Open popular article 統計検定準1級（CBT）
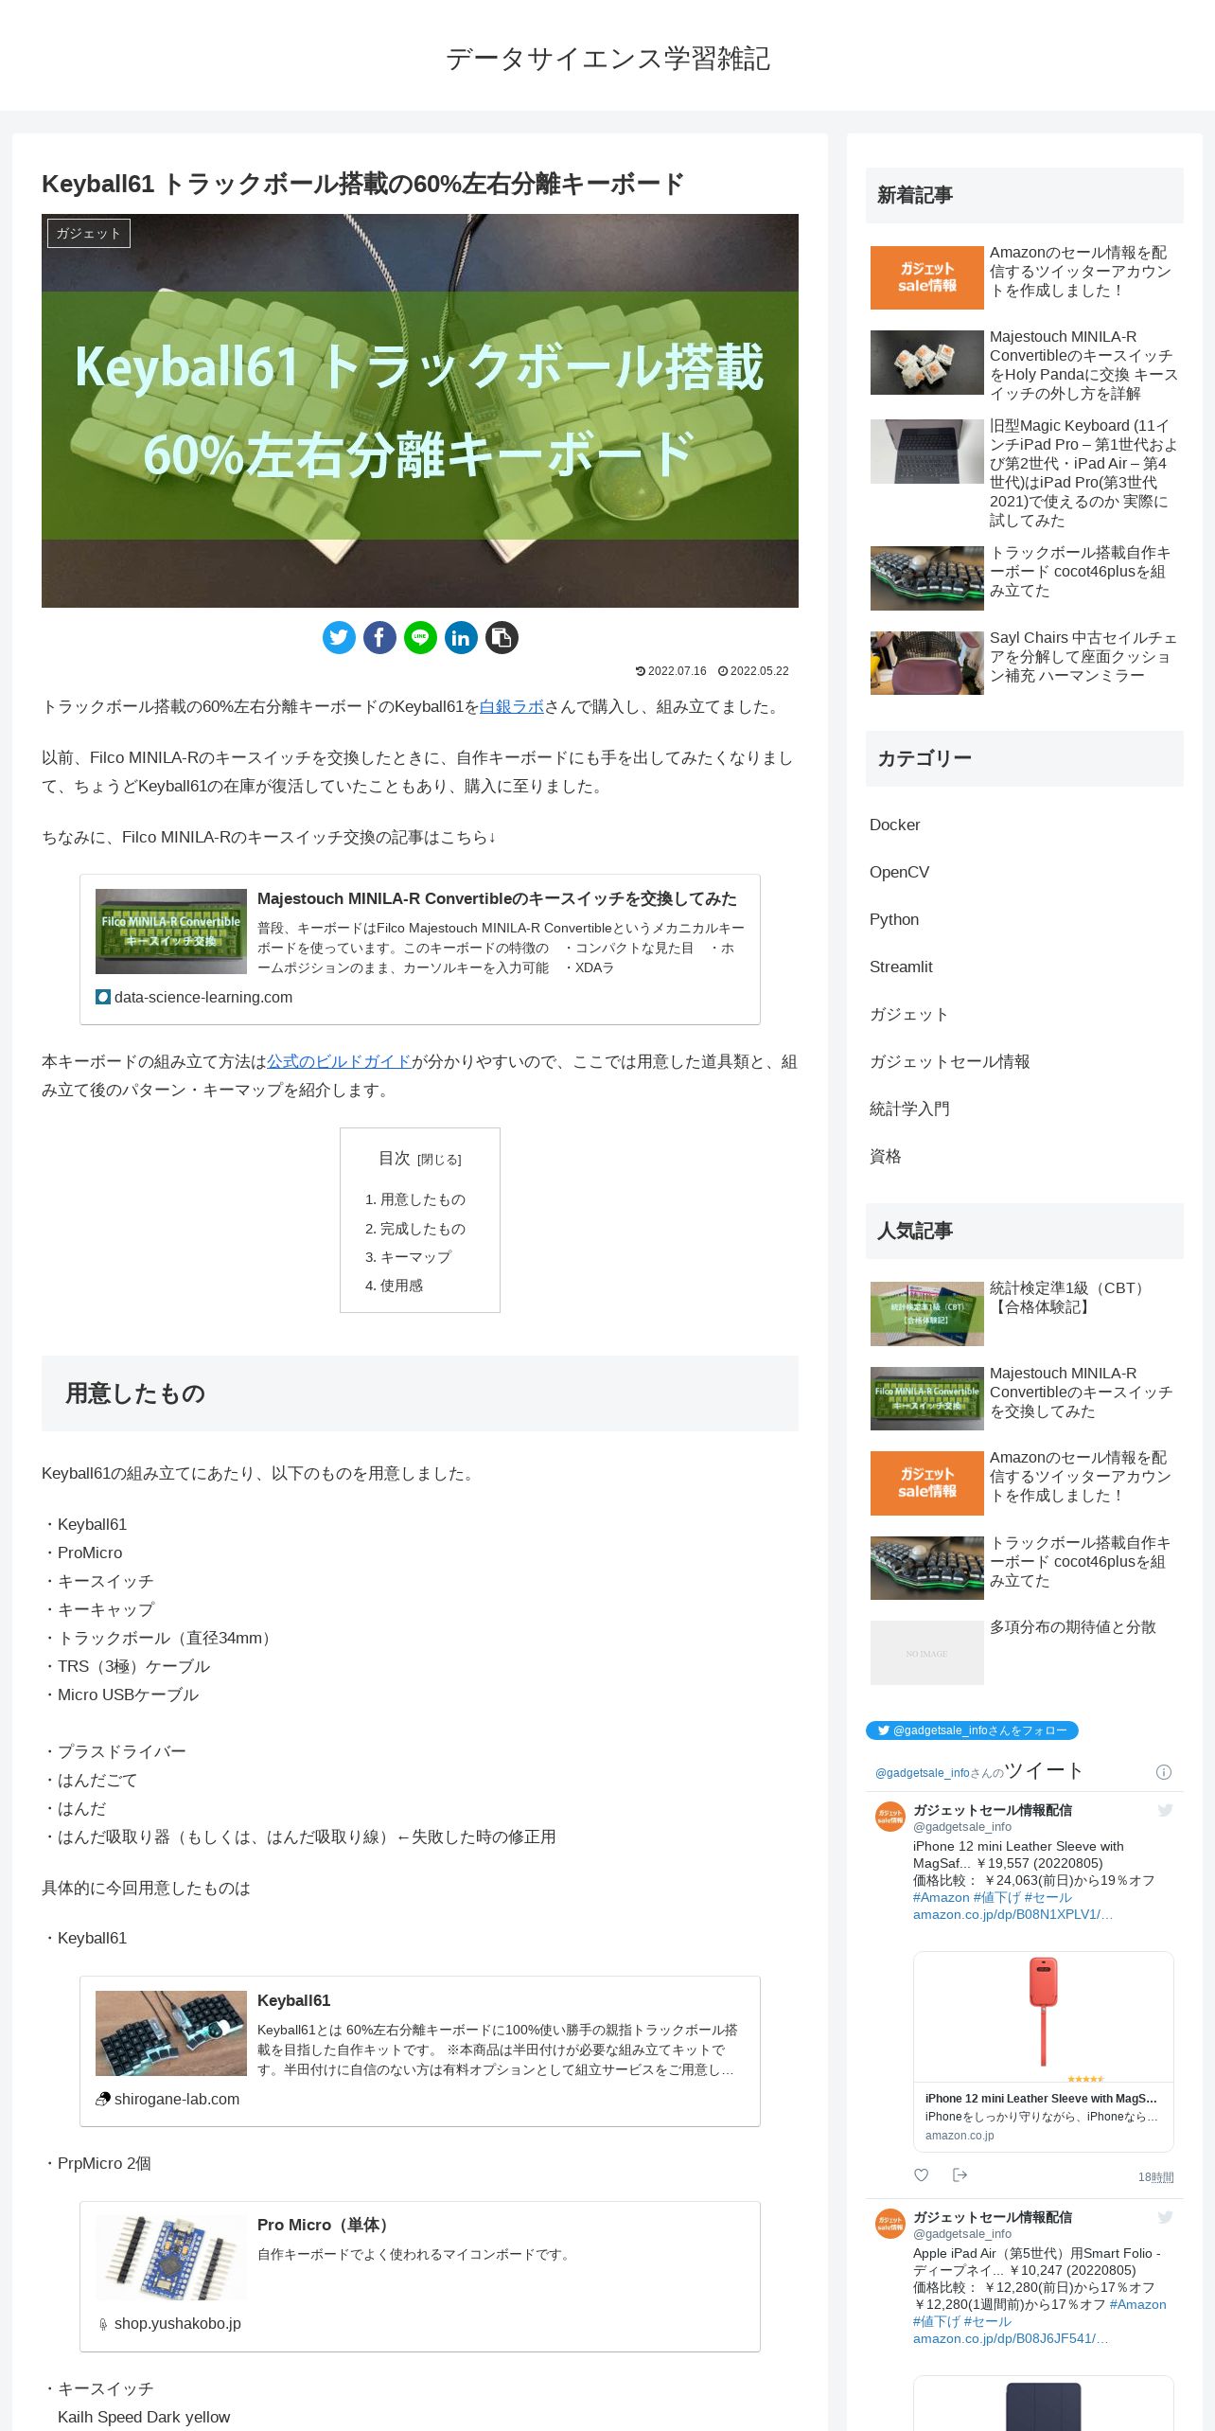This screenshot has height=2431, width=1215. click(x=1025, y=1313)
